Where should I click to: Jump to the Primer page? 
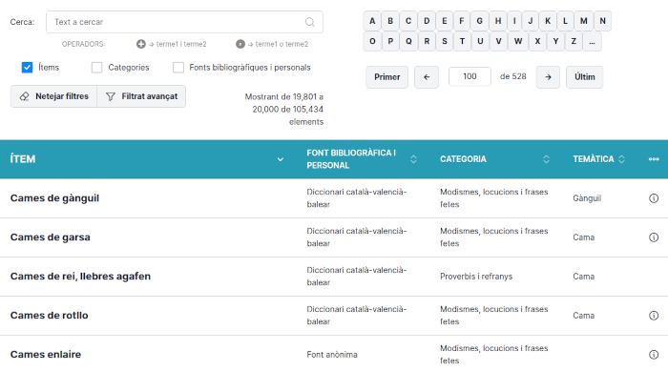point(386,77)
